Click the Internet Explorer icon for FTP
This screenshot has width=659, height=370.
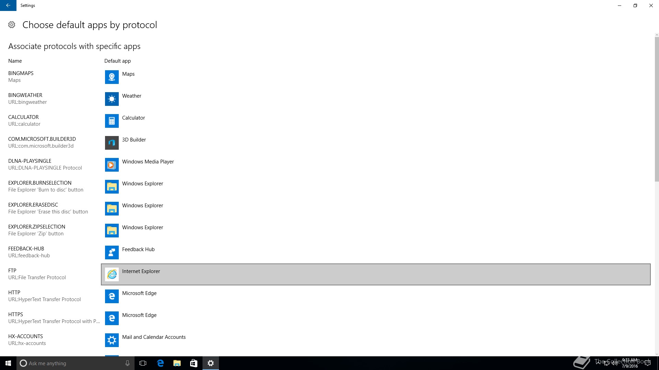[x=112, y=274]
